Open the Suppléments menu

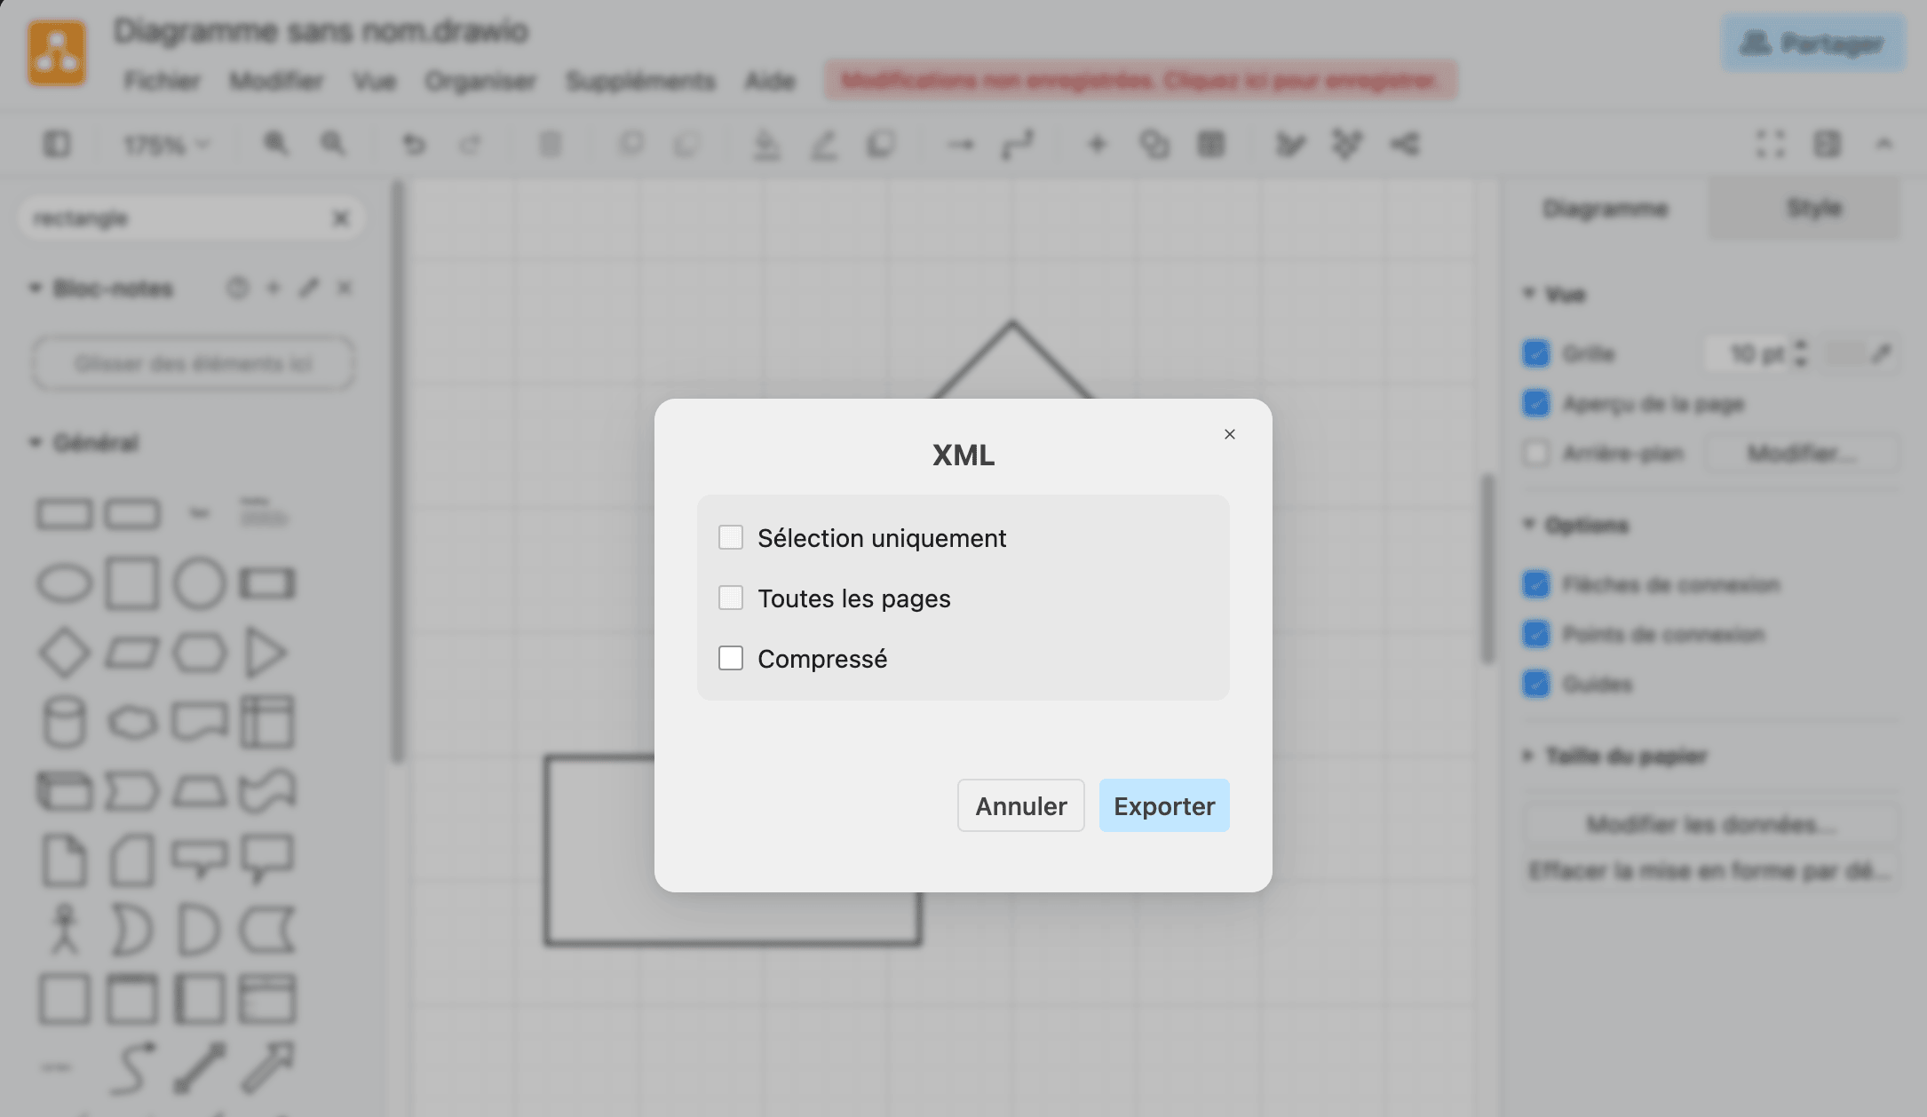pyautogui.click(x=640, y=81)
